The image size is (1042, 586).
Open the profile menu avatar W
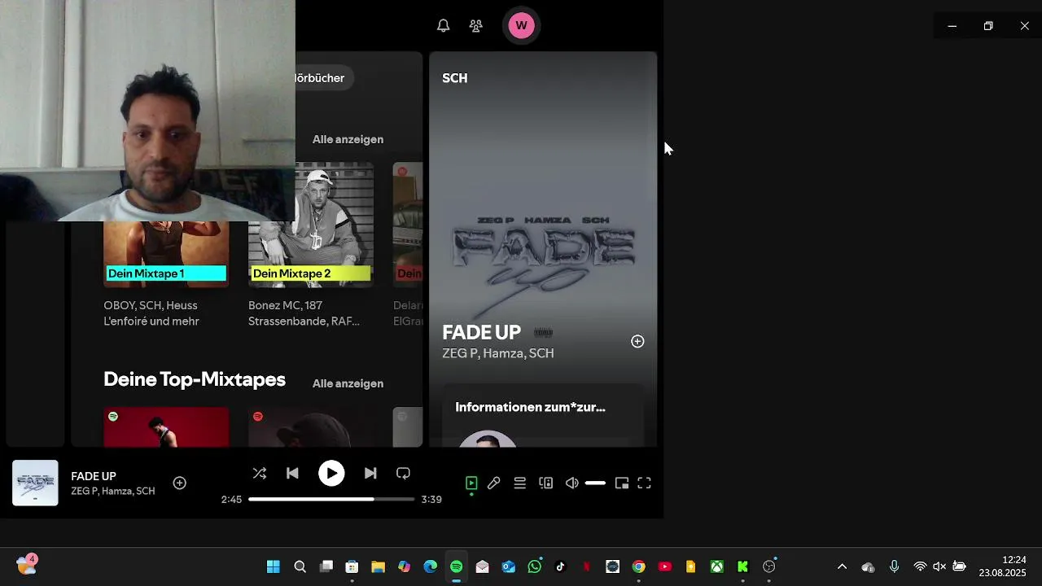point(521,25)
